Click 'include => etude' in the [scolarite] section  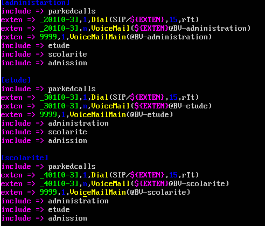click(x=36, y=210)
